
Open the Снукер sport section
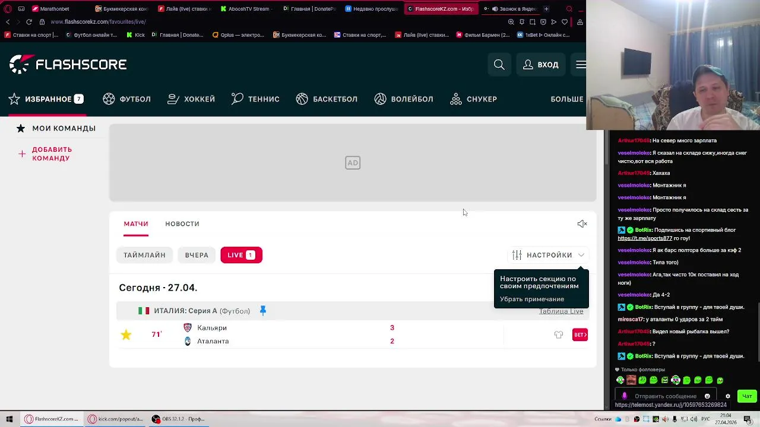tap(473, 99)
